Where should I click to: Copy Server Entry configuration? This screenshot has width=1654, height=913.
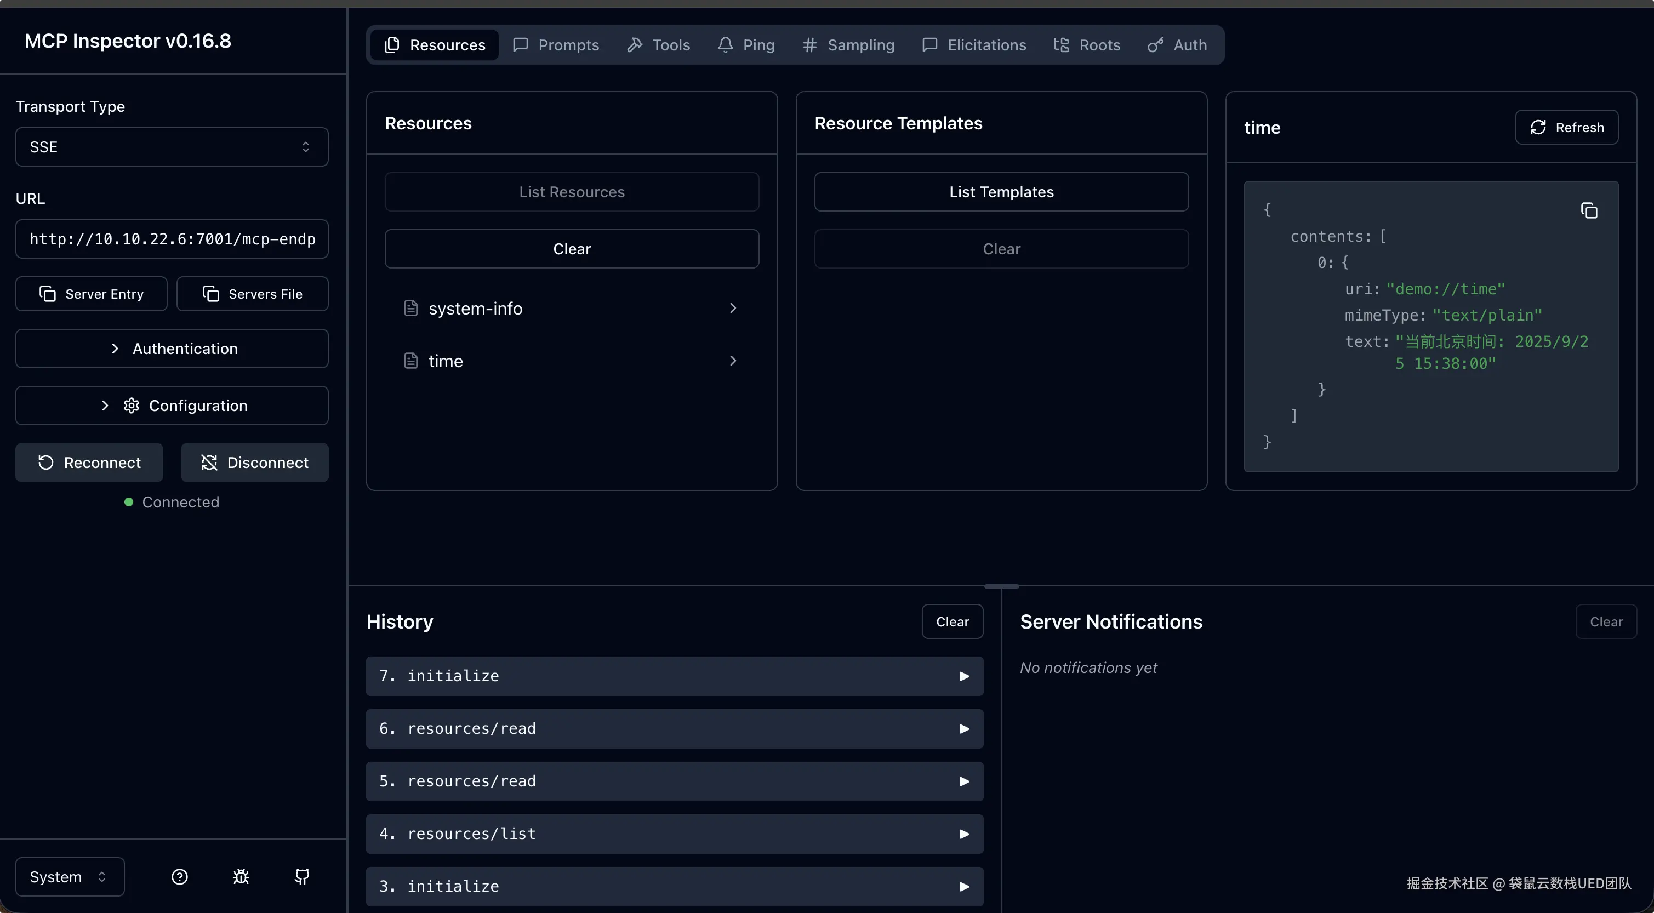pos(91,293)
